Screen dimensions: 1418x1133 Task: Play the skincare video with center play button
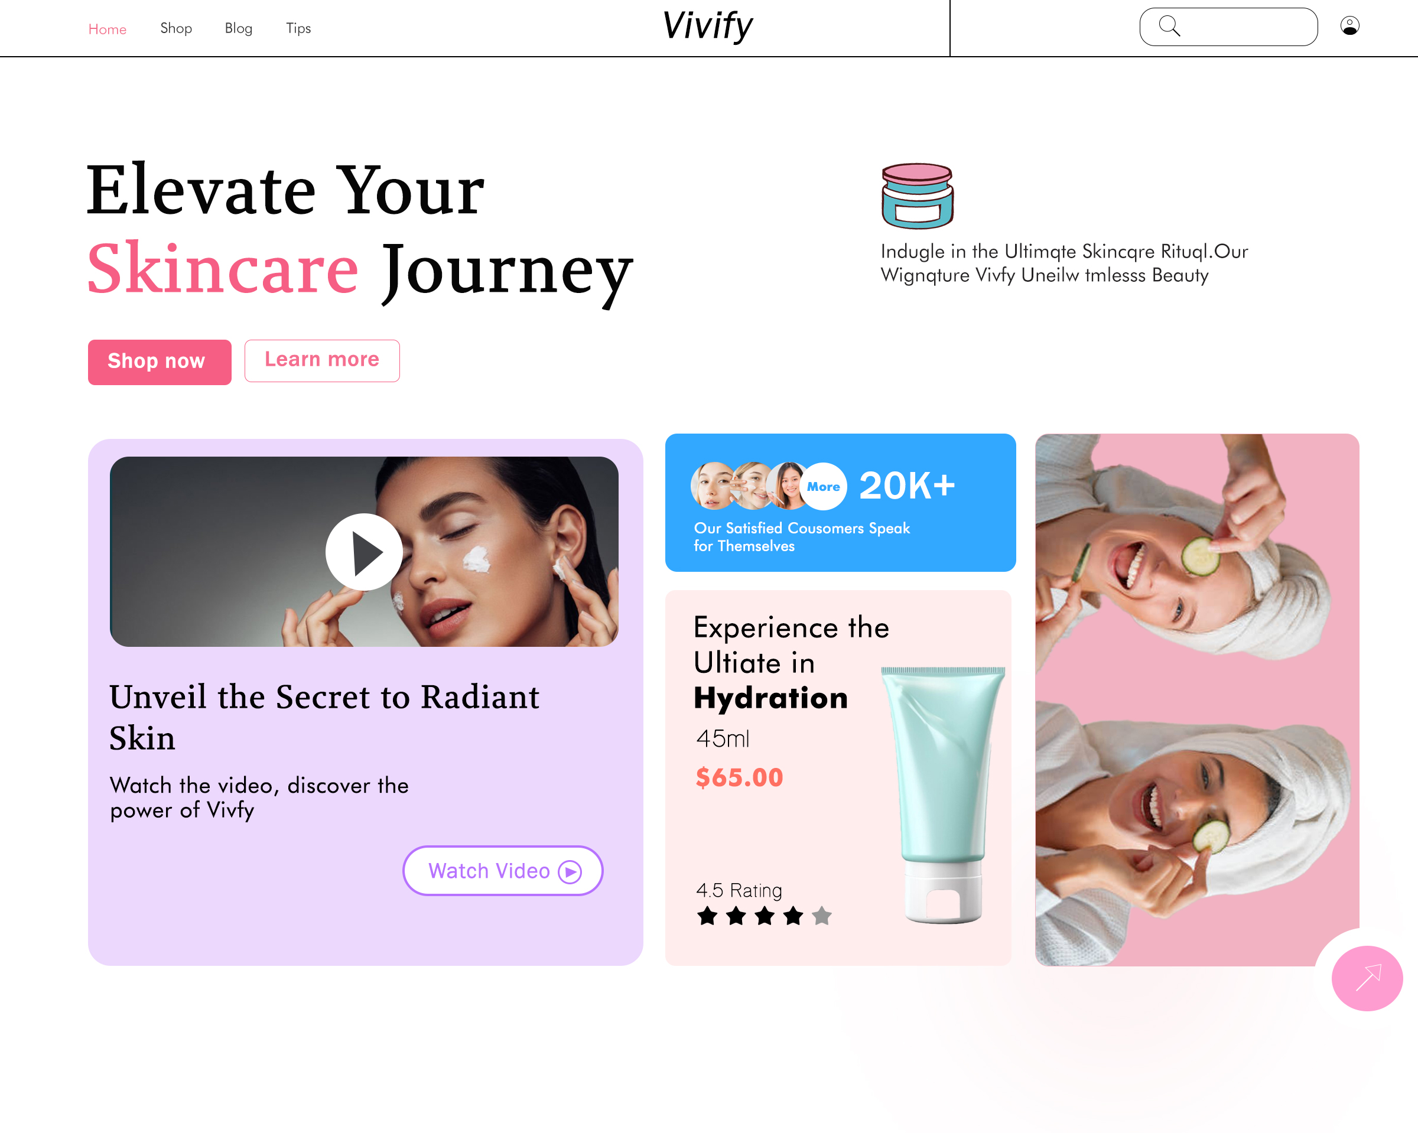364,552
